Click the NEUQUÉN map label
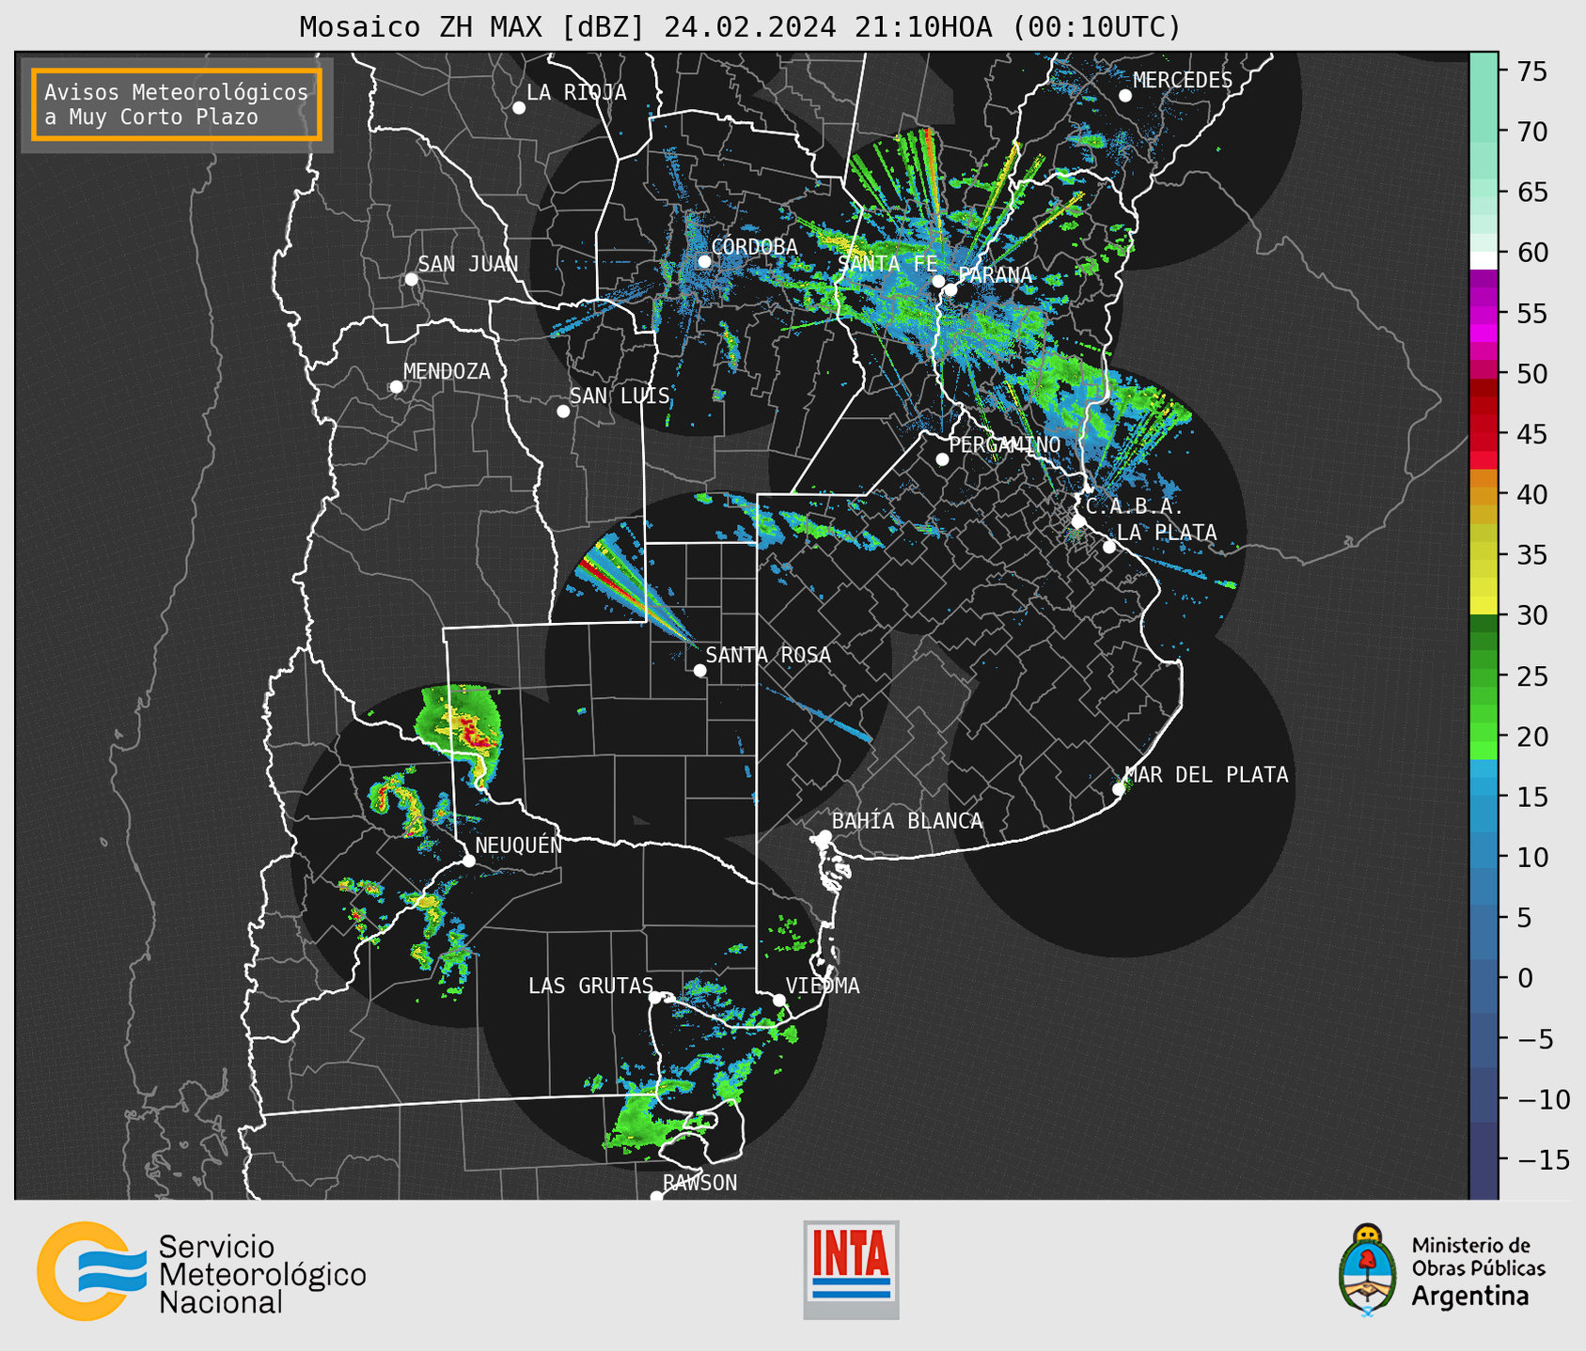Screen dimensions: 1586x1351 (x=518, y=845)
